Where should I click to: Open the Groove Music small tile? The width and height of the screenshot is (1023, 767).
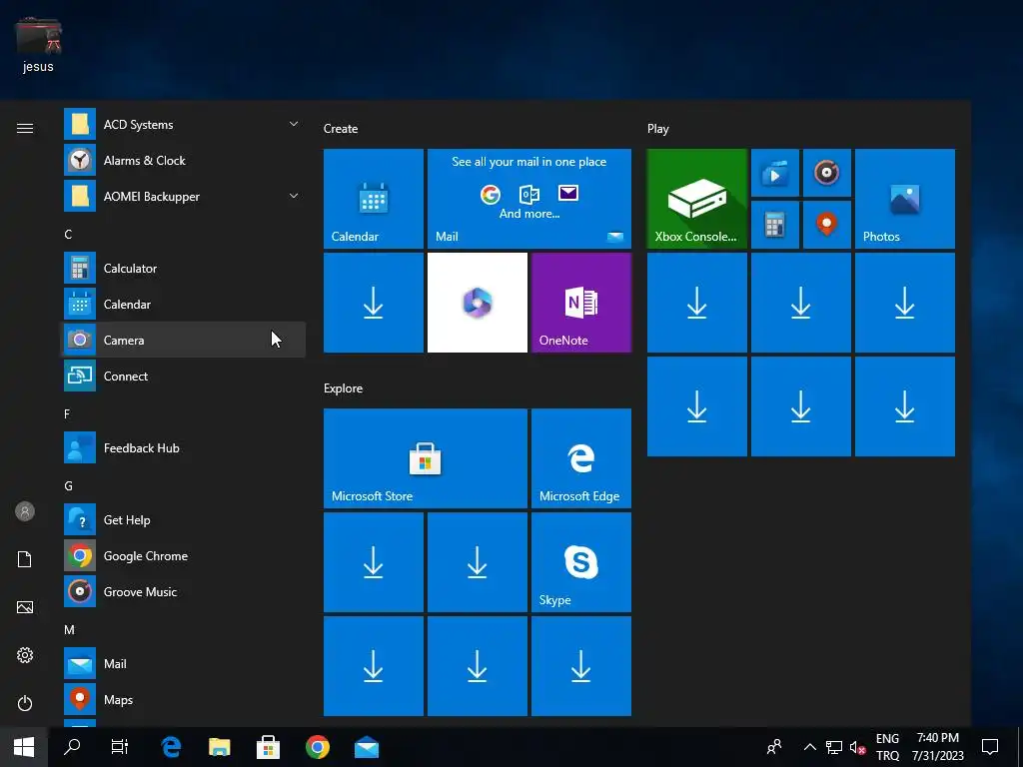coord(826,173)
